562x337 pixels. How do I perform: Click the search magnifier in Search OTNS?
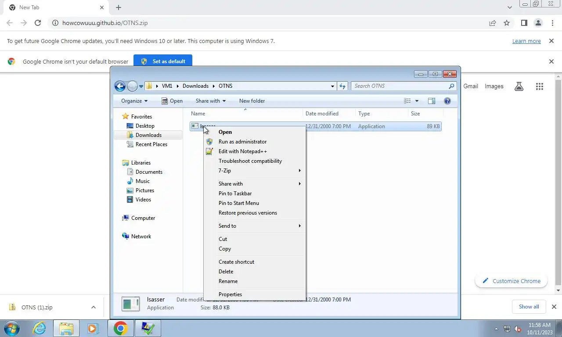click(451, 86)
